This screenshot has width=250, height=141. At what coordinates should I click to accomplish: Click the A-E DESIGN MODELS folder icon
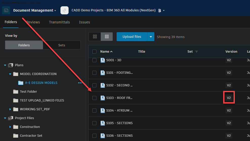point(21,83)
